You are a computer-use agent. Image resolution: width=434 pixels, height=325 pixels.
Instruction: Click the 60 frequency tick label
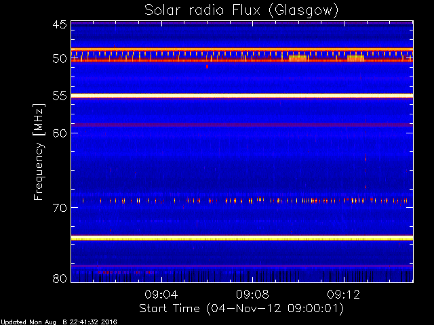[60, 133]
